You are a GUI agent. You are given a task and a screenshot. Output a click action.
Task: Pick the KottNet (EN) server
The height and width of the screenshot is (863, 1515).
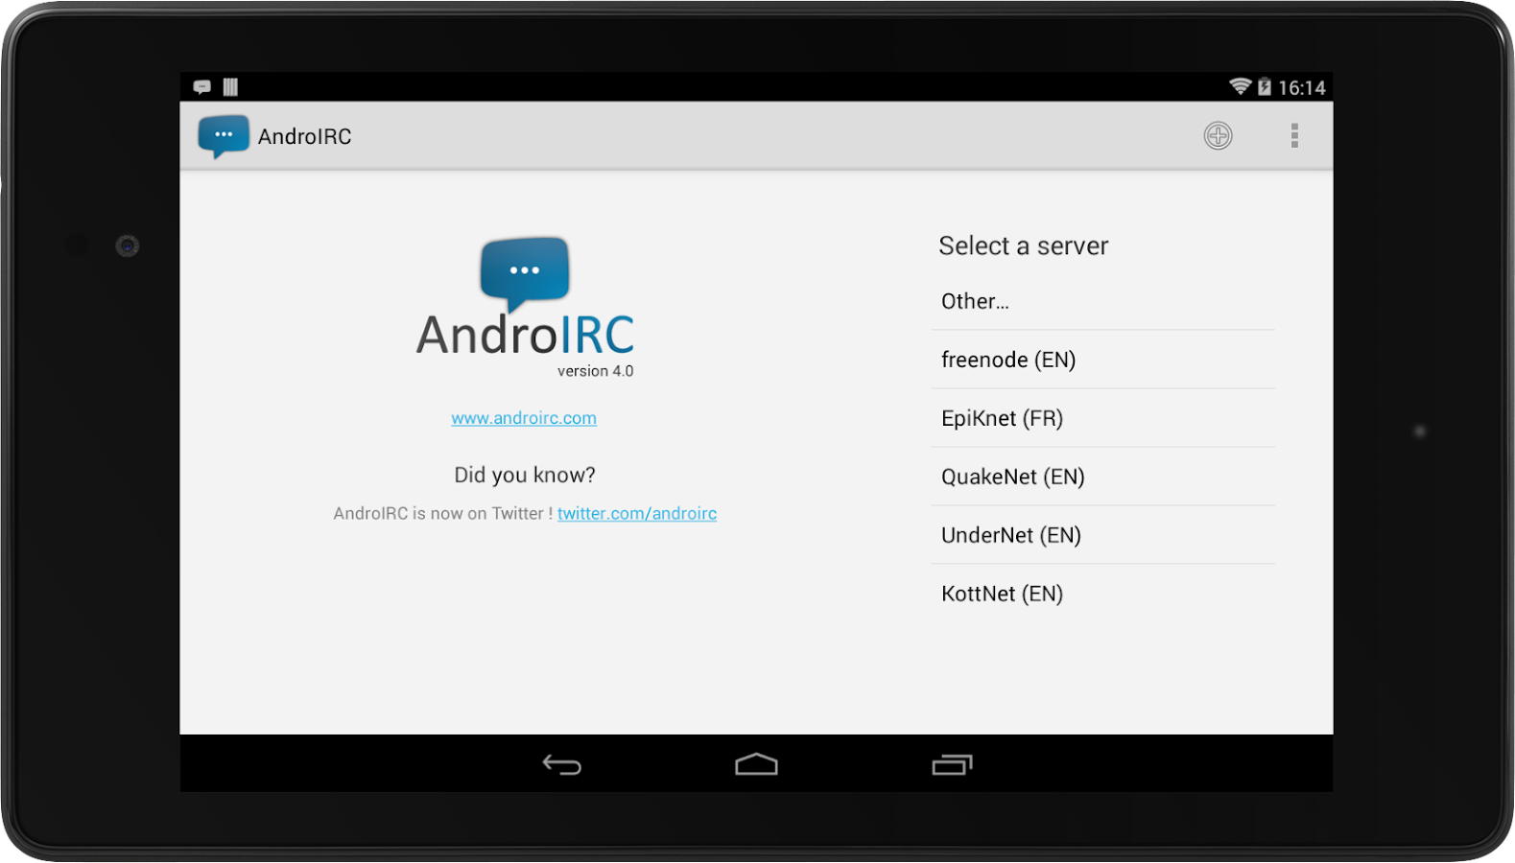[x=1102, y=594]
